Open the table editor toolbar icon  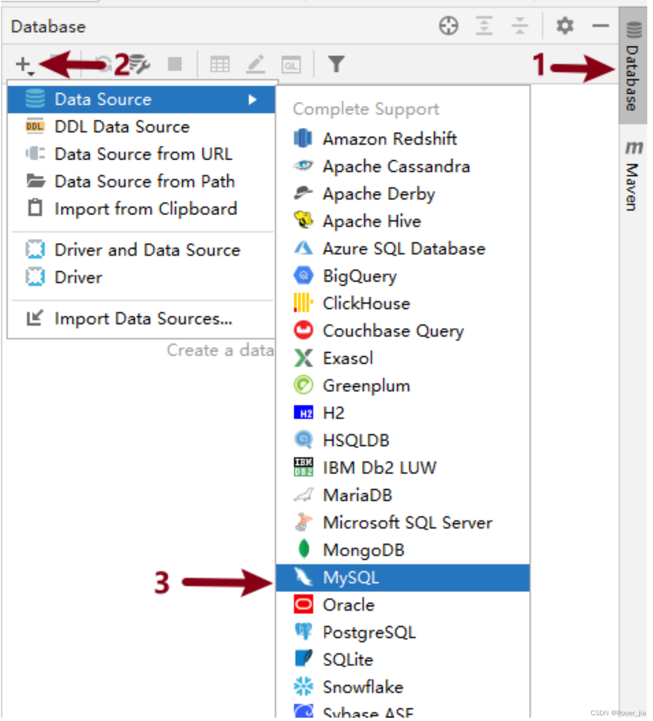(x=220, y=64)
